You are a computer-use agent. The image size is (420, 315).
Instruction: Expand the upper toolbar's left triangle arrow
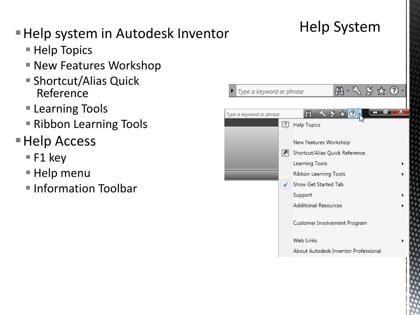(232, 91)
